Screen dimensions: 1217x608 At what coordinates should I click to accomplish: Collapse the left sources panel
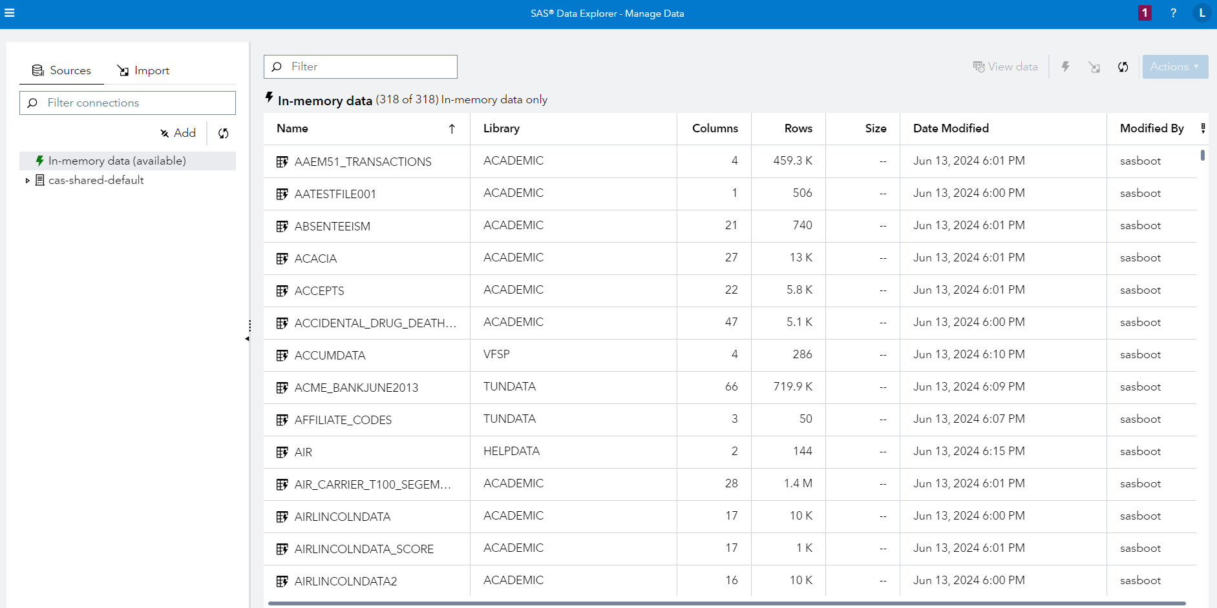pyautogui.click(x=248, y=339)
